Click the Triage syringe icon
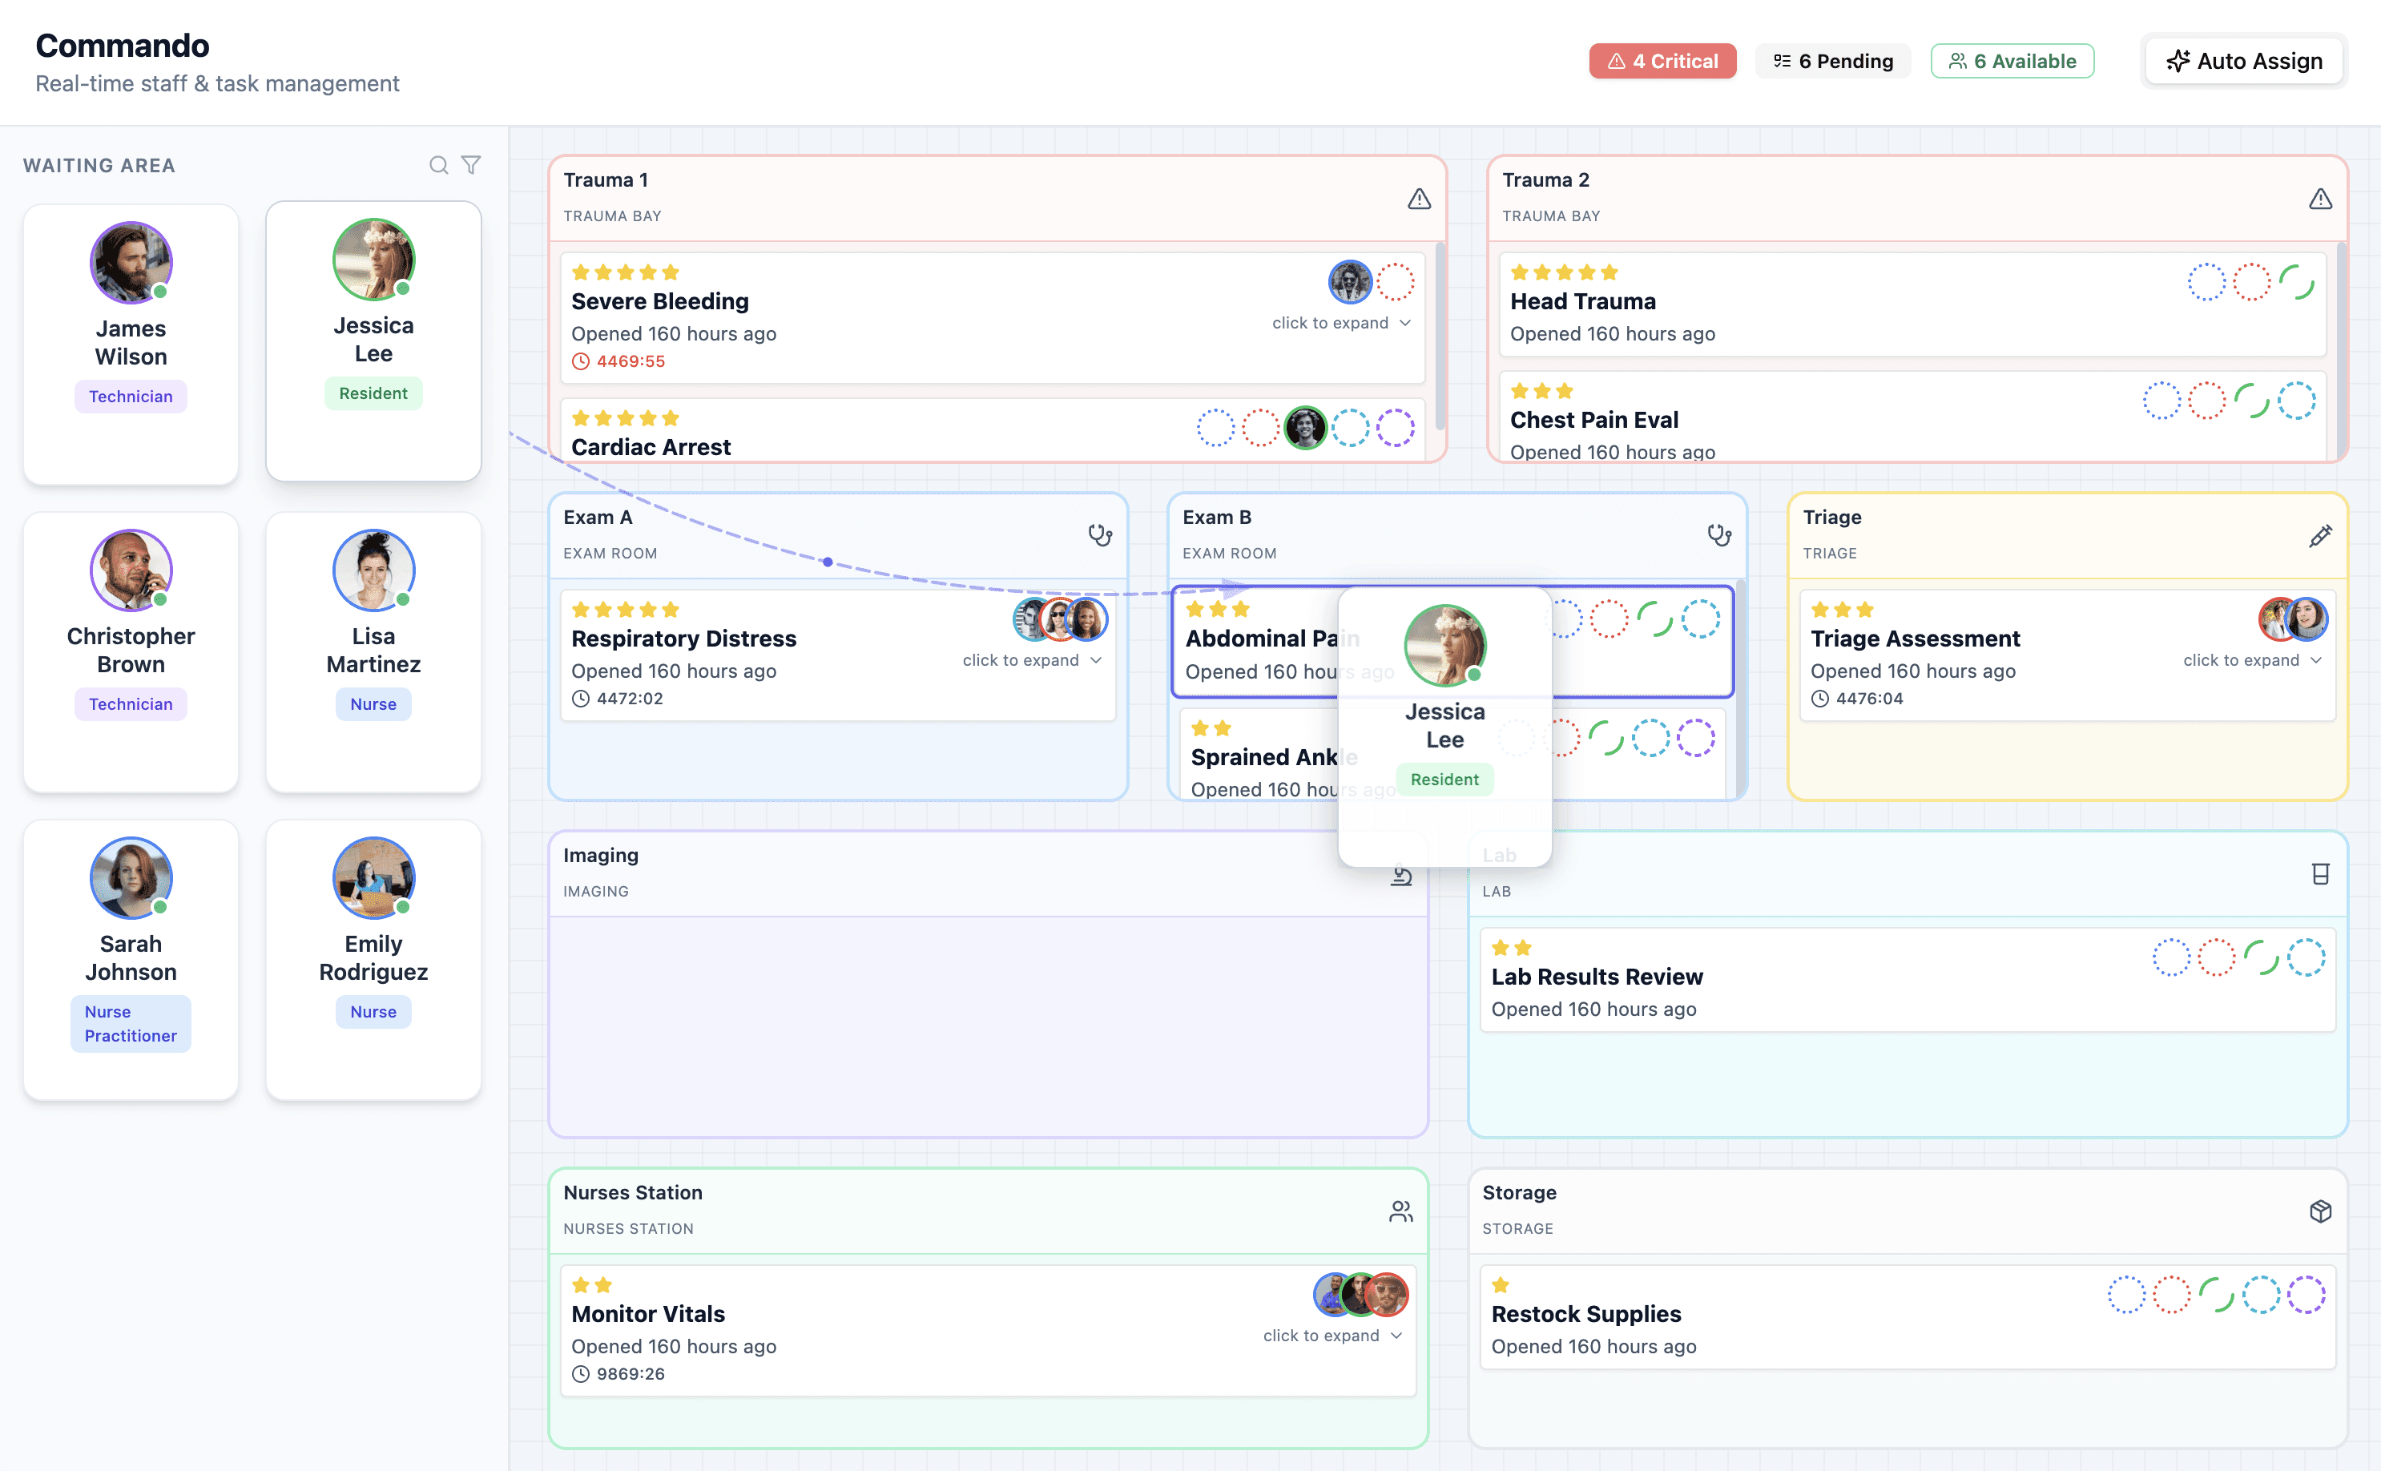This screenshot has height=1471, width=2381. (x=2320, y=536)
